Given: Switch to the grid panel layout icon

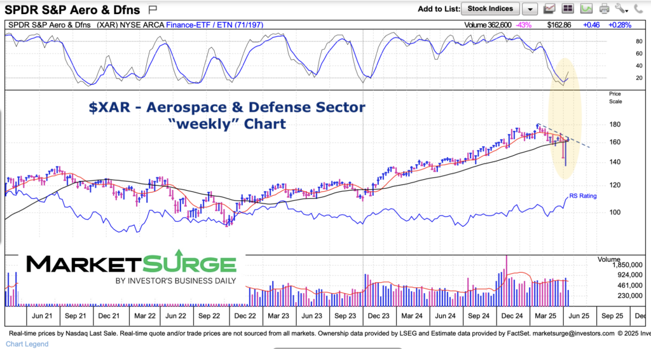Looking at the screenshot, I should (568, 9).
